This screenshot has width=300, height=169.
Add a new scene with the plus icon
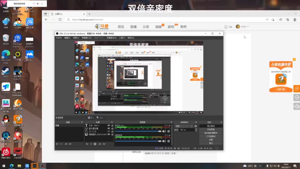(57, 144)
